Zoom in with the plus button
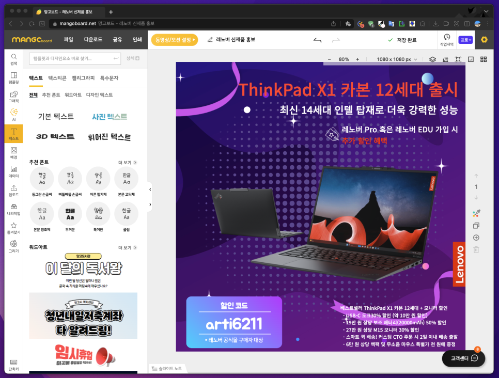Image resolution: width=499 pixels, height=378 pixels. pos(357,59)
